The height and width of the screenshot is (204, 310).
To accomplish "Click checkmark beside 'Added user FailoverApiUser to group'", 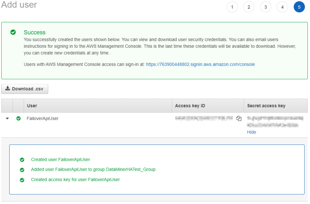I will point(22,170).
